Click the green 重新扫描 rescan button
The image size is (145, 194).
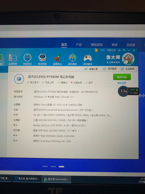[122, 77]
